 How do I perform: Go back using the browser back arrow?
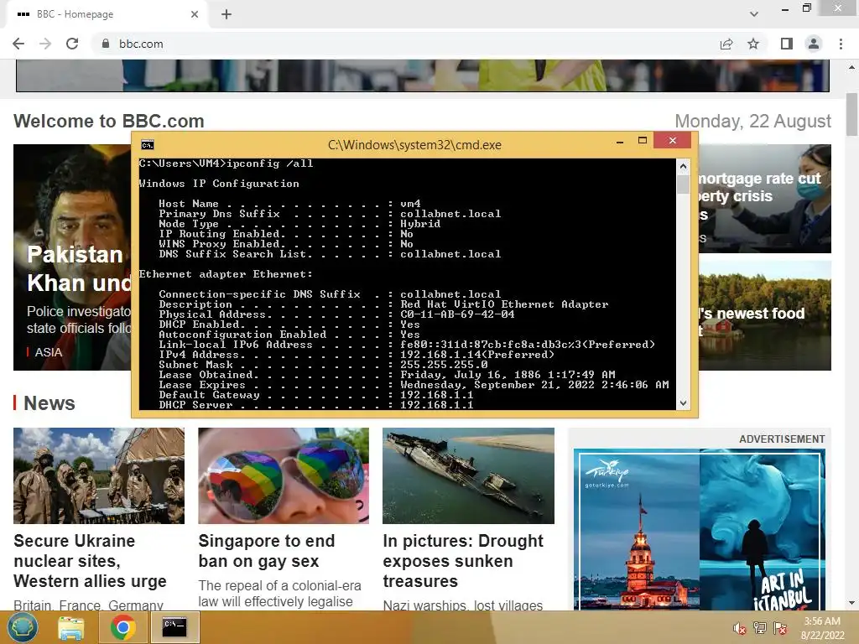[18, 44]
